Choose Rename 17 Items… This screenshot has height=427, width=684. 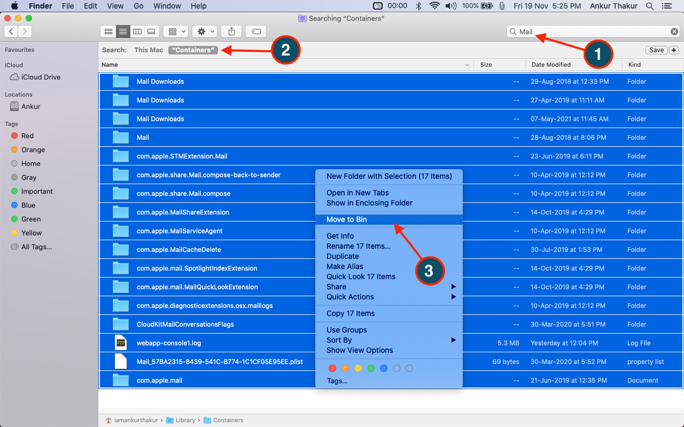point(389,246)
